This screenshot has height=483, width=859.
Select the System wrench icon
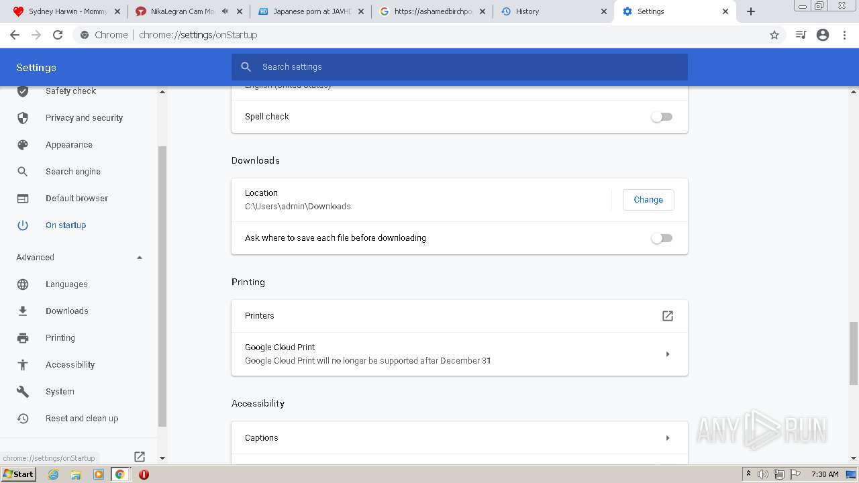tap(23, 392)
